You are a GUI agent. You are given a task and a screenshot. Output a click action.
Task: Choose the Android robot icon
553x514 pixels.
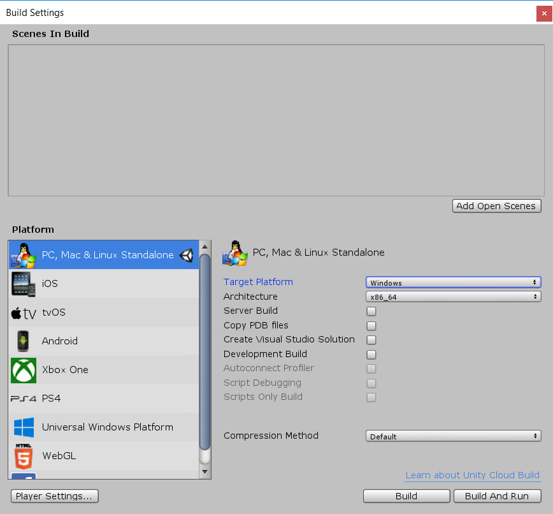coord(24,341)
